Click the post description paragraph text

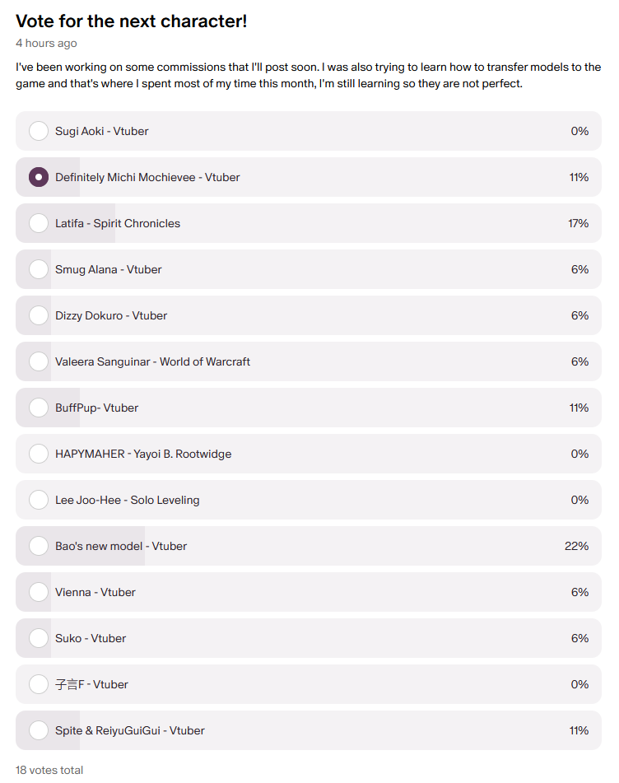click(x=308, y=76)
